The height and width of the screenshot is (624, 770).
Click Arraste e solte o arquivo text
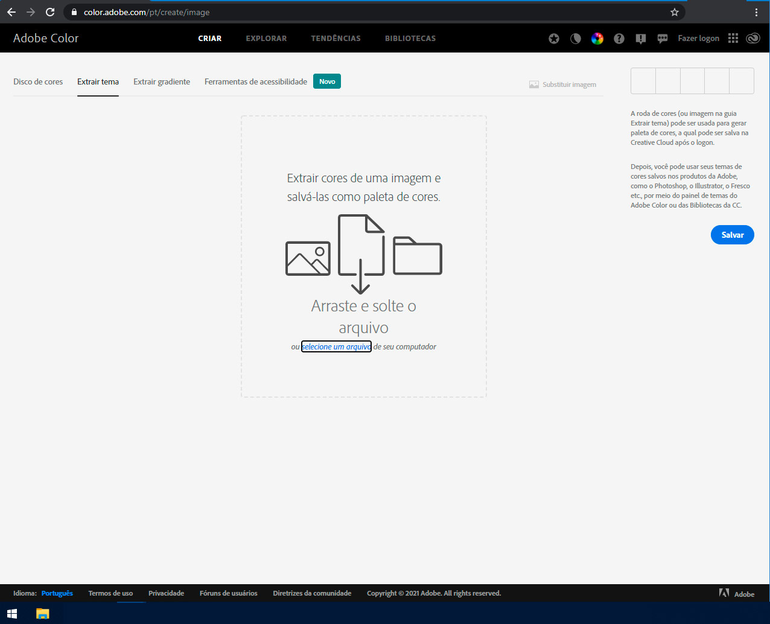[364, 317]
